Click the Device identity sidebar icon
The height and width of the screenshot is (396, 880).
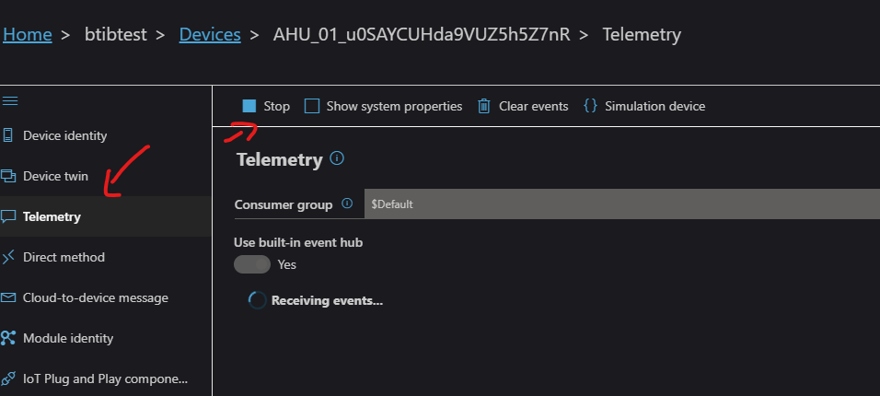8,135
